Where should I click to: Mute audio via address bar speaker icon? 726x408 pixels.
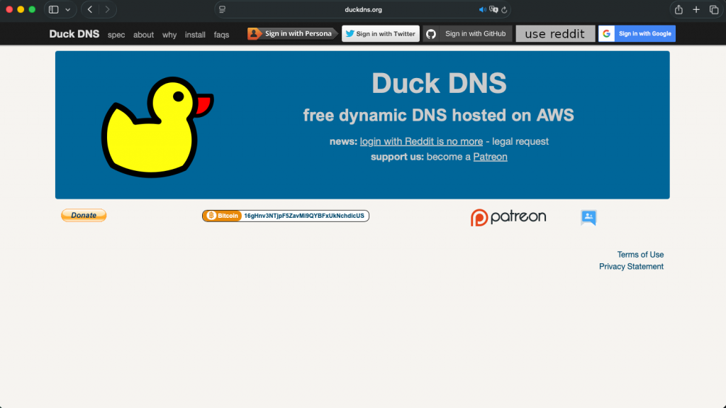(483, 10)
